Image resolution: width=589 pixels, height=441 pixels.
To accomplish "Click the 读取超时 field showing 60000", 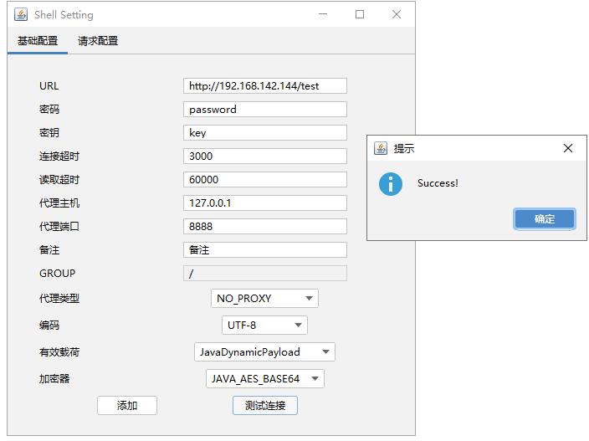I will [x=265, y=180].
